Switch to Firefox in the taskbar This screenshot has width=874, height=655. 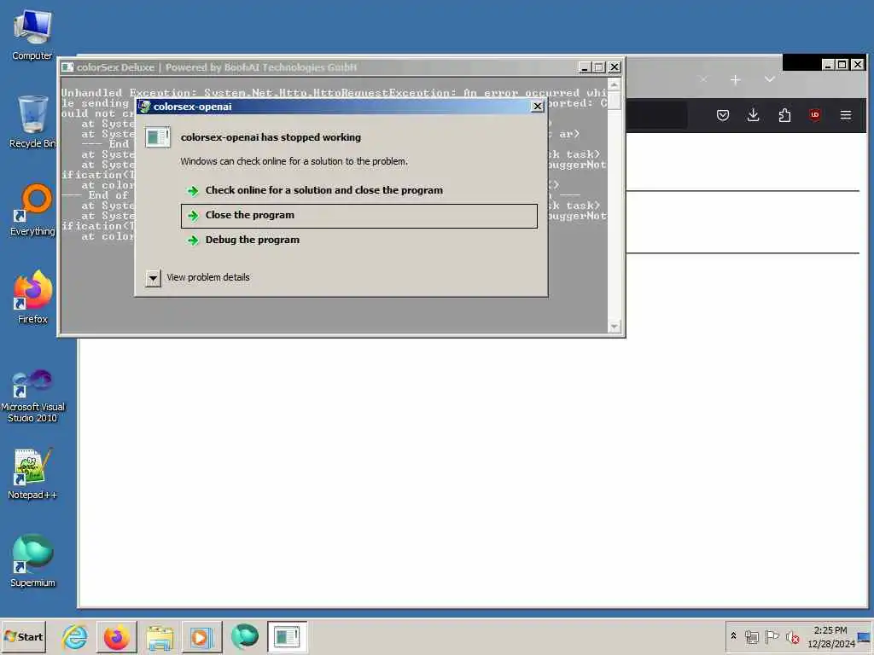click(116, 636)
